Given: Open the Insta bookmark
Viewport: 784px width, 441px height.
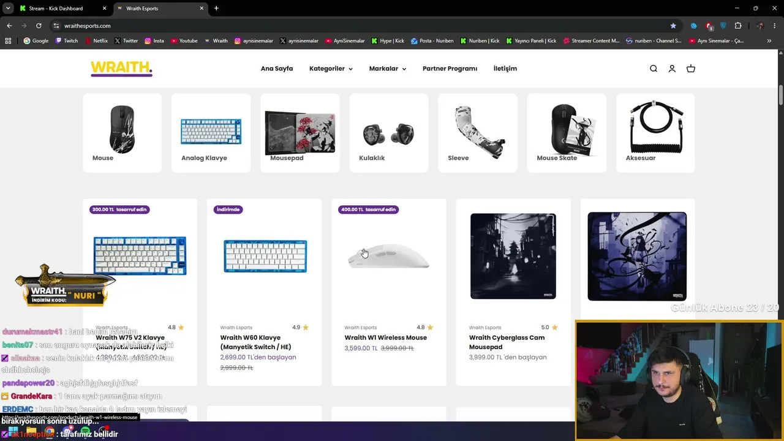Looking at the screenshot, I should pos(154,41).
